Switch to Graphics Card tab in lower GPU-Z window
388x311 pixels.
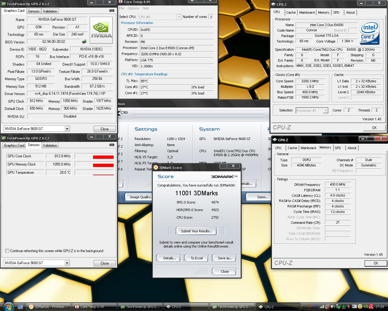[x=14, y=145]
